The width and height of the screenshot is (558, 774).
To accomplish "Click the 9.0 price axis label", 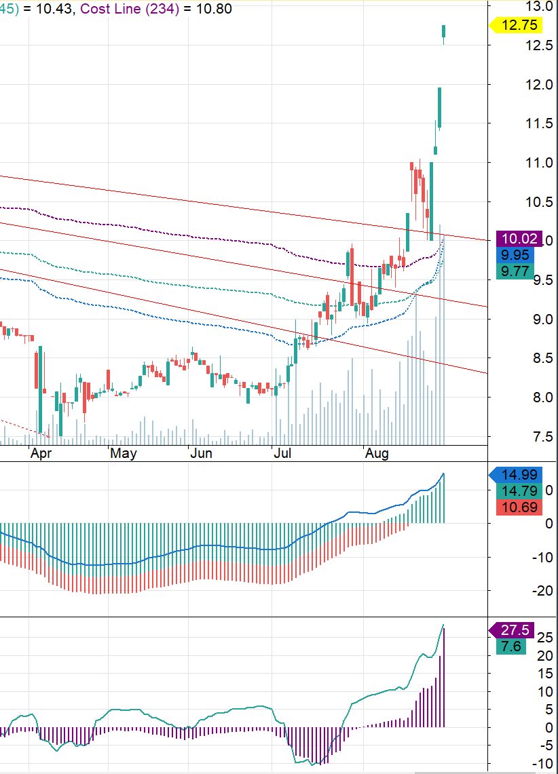I will coord(542,319).
